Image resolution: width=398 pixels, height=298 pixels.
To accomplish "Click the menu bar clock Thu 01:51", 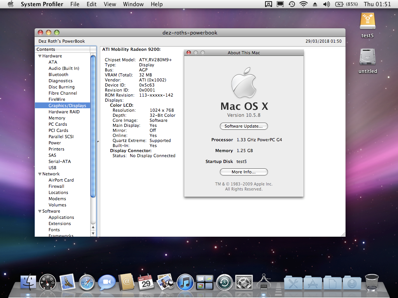I will [x=377, y=4].
